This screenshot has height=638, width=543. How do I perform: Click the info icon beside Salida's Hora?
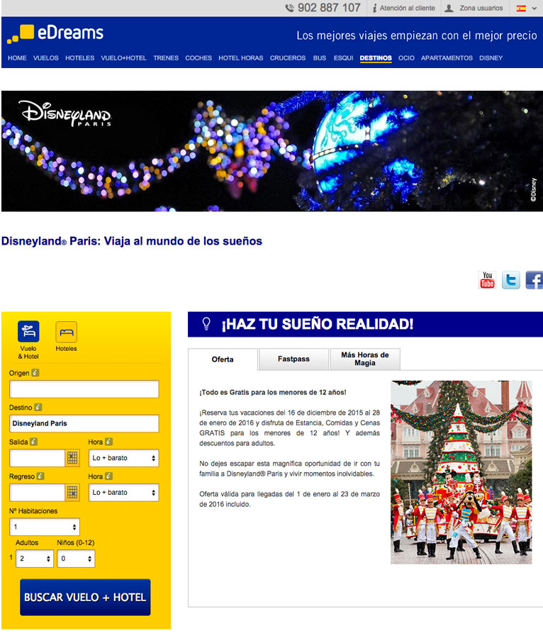(108, 442)
